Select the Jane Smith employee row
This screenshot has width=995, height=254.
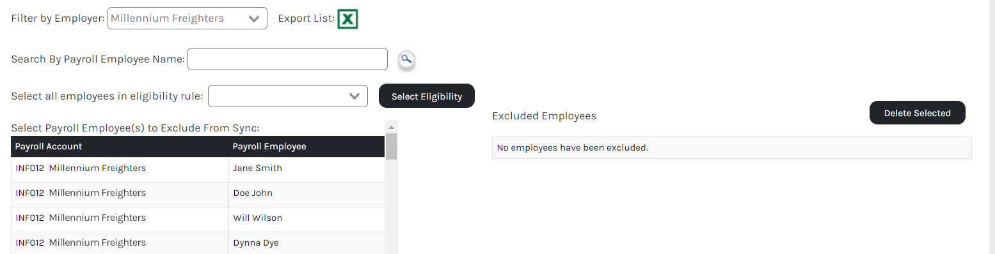pos(198,169)
